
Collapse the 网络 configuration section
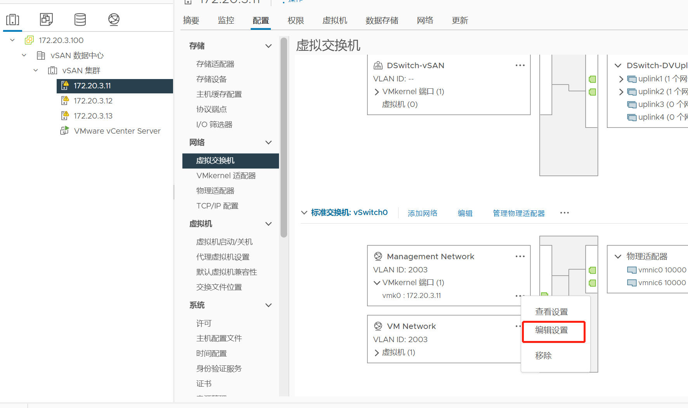[268, 142]
